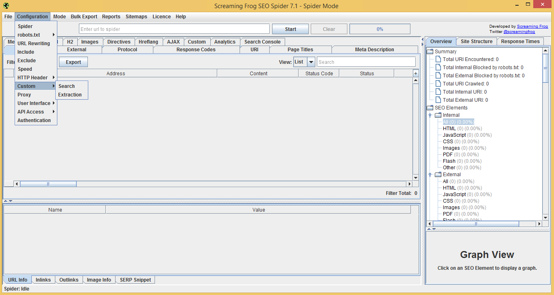Open the Mode menu
Screen dimensions: 554x295
59,17
